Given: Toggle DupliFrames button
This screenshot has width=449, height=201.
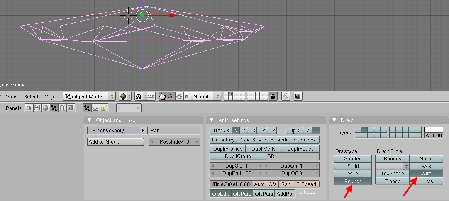Looking at the screenshot, I should tap(227, 149).
